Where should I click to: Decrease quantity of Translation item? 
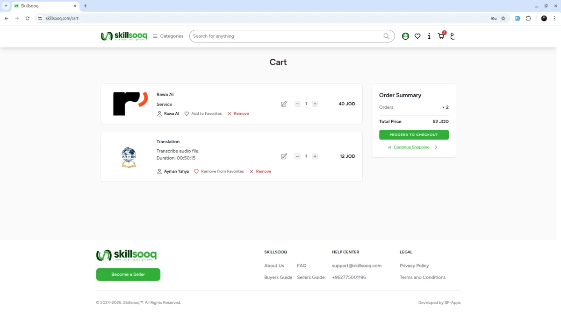click(297, 156)
